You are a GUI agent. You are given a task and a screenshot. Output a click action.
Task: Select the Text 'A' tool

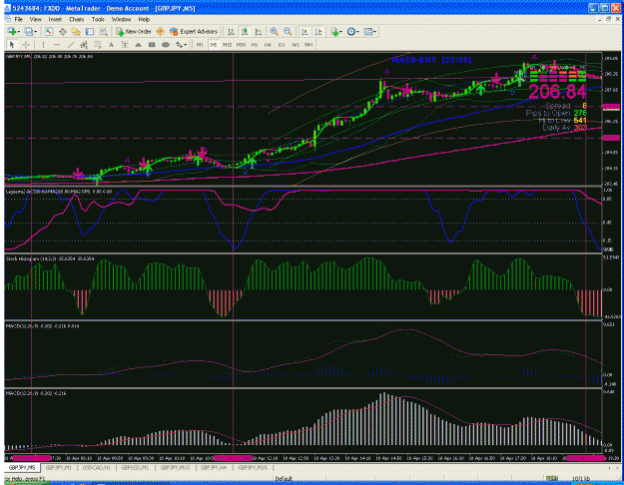[111, 45]
